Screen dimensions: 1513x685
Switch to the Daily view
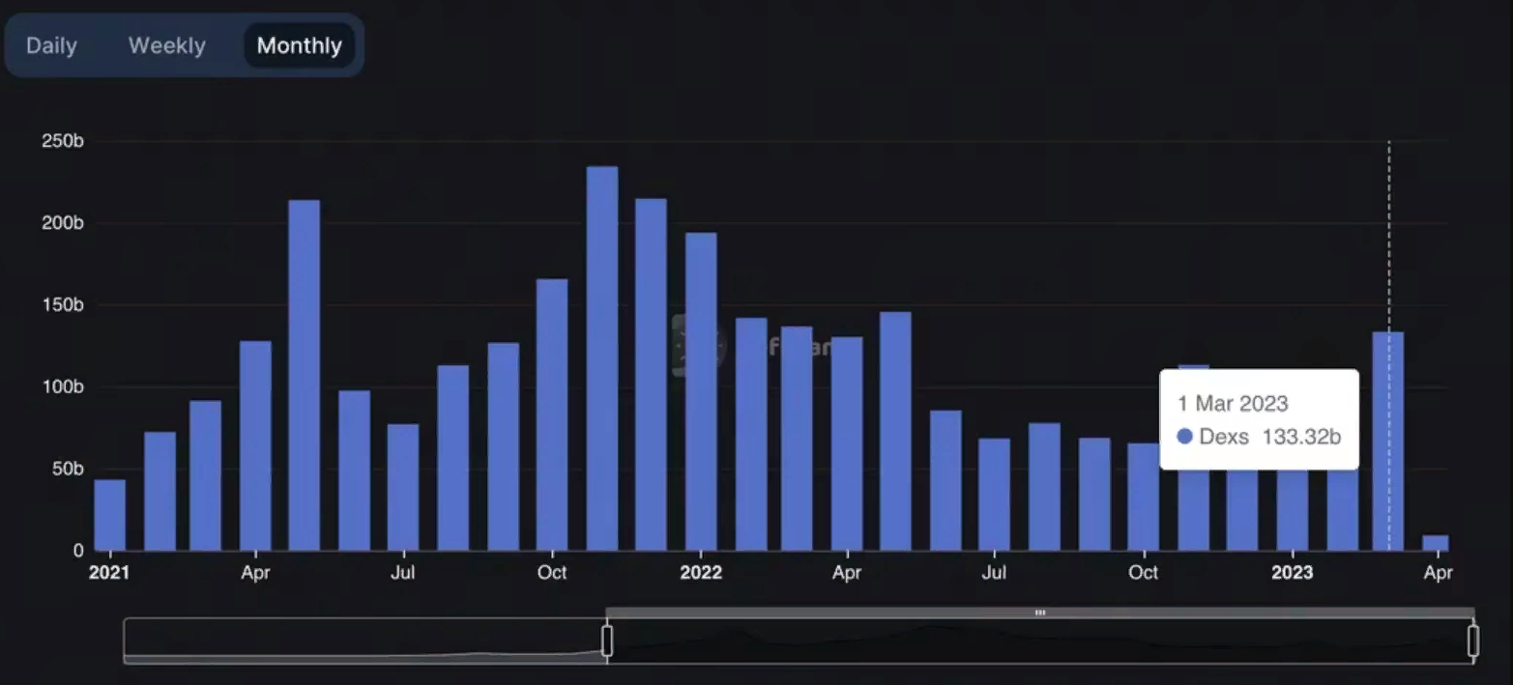pos(51,45)
